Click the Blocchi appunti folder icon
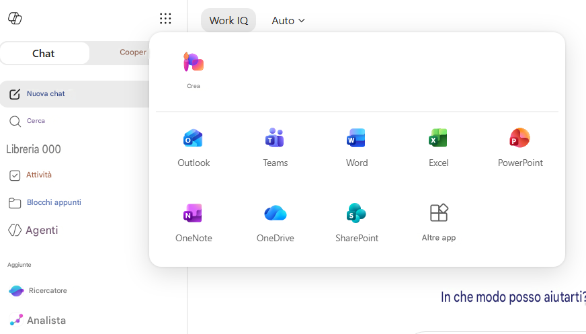Image resolution: width=586 pixels, height=334 pixels. 15,203
